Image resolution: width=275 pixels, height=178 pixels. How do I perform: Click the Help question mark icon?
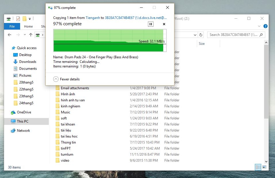tap(265, 26)
